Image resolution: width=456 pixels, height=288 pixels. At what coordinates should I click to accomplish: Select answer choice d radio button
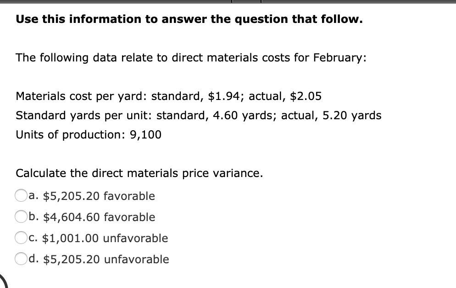coord(21,259)
